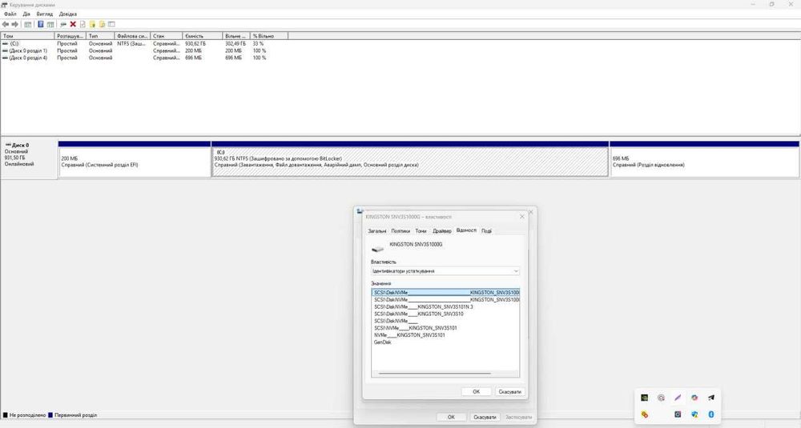Sort by the Тип column header
Screen dimensions: 801x428
(99, 36)
